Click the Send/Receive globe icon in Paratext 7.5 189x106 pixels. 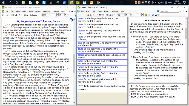tap(153, 15)
